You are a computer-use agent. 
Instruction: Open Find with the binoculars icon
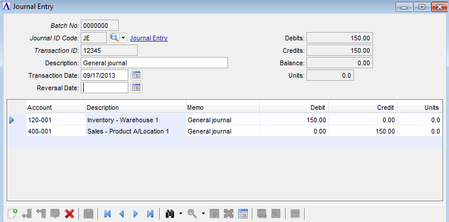pos(170,214)
